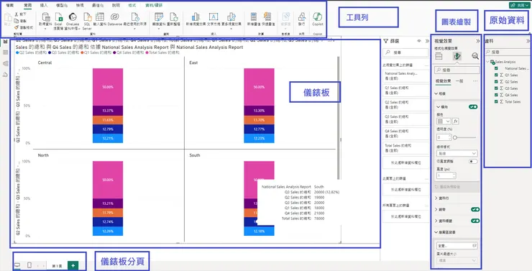Image resolution: width=532 pixels, height=271 pixels.
Task: Open the Format ribbon tab
Action: (x=132, y=6)
